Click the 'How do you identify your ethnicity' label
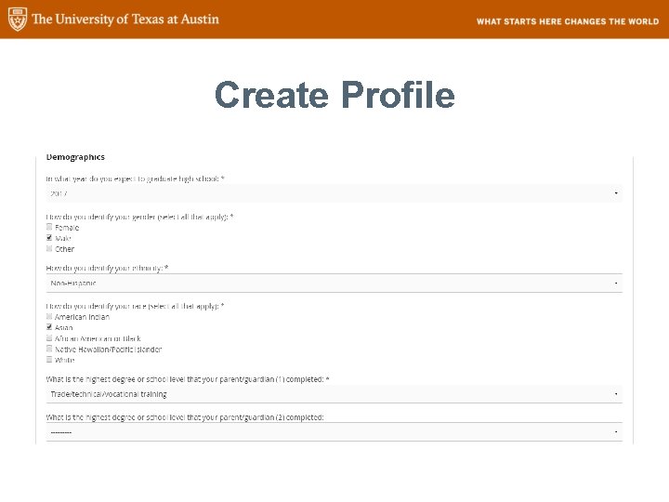Image resolution: width=669 pixels, height=502 pixels. point(107,268)
